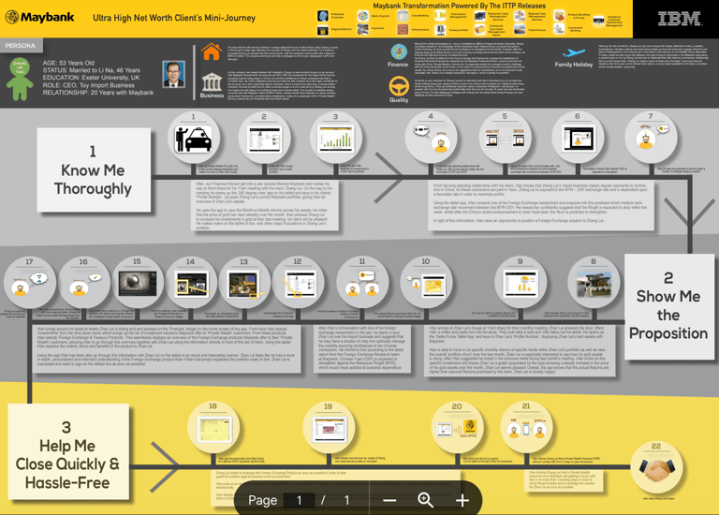Viewport: 719px width, 515px height.
Task: Click step 18 application form circle
Action: (x=213, y=427)
